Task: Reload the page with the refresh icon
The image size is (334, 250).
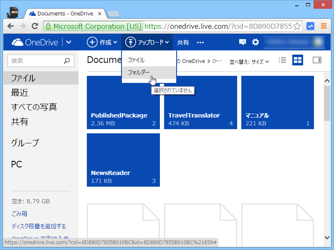Action: (35, 25)
